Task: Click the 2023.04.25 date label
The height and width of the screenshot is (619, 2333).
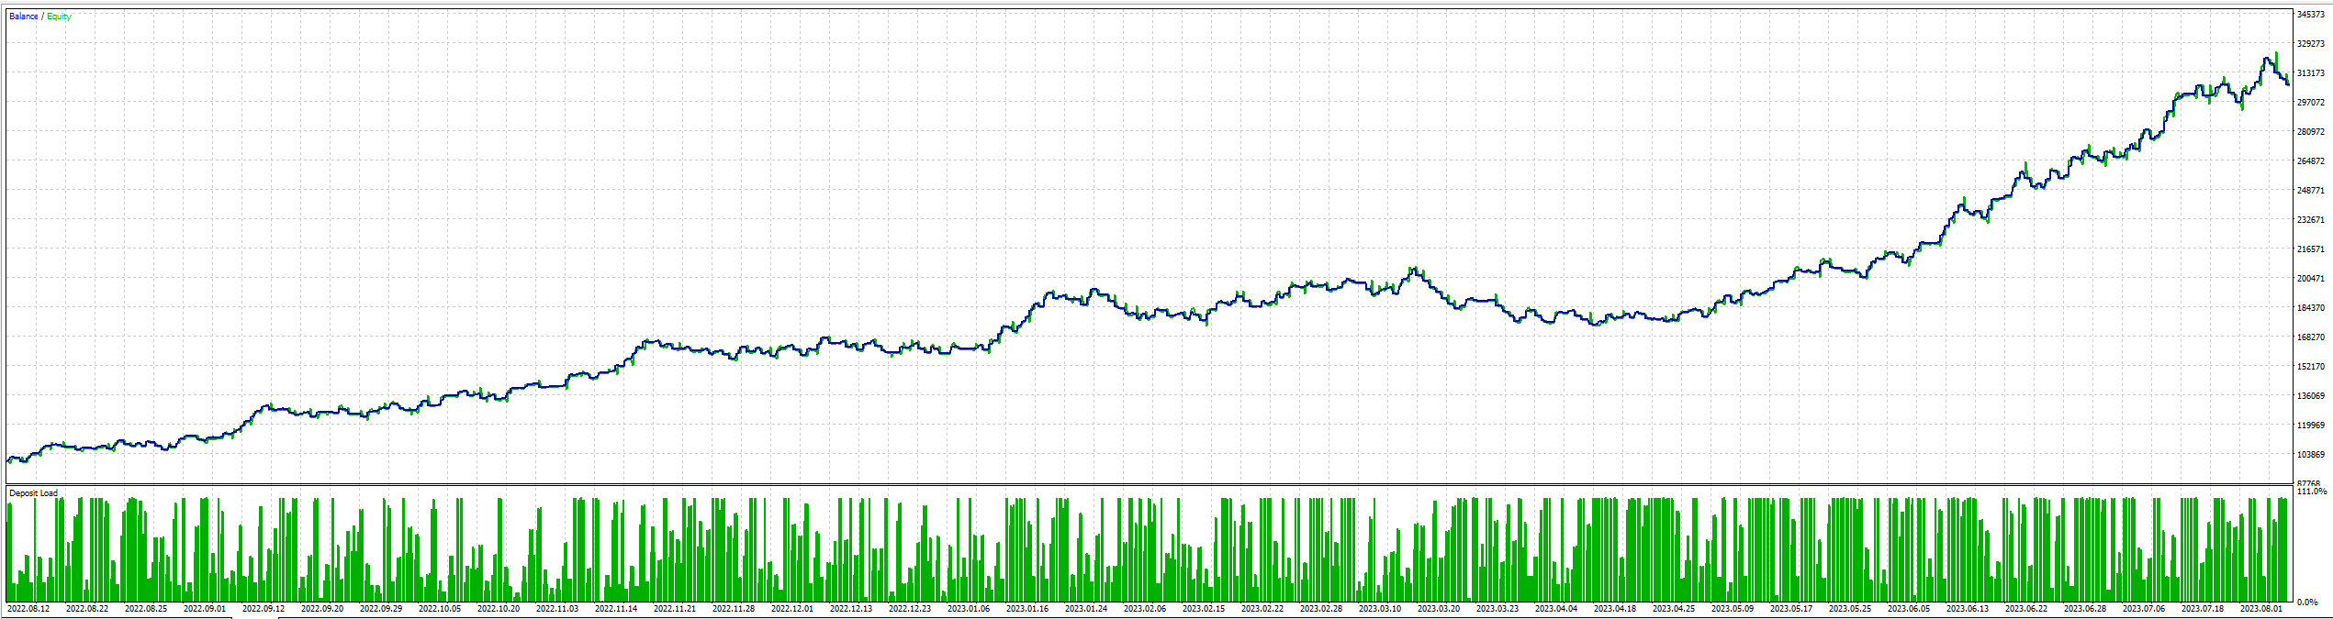Action: [x=1674, y=609]
